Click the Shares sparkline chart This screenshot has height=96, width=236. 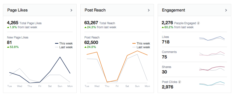click(212, 68)
